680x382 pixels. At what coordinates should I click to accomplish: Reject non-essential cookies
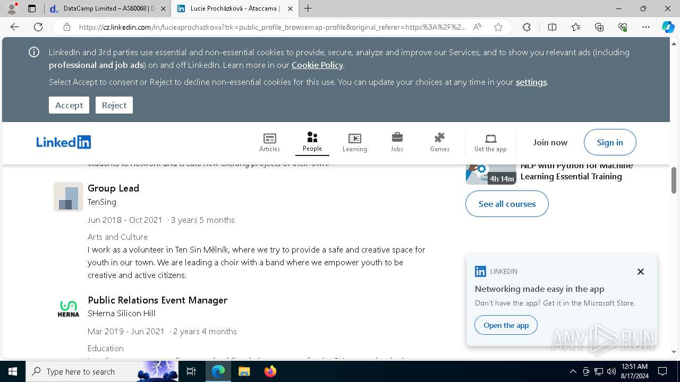click(114, 105)
